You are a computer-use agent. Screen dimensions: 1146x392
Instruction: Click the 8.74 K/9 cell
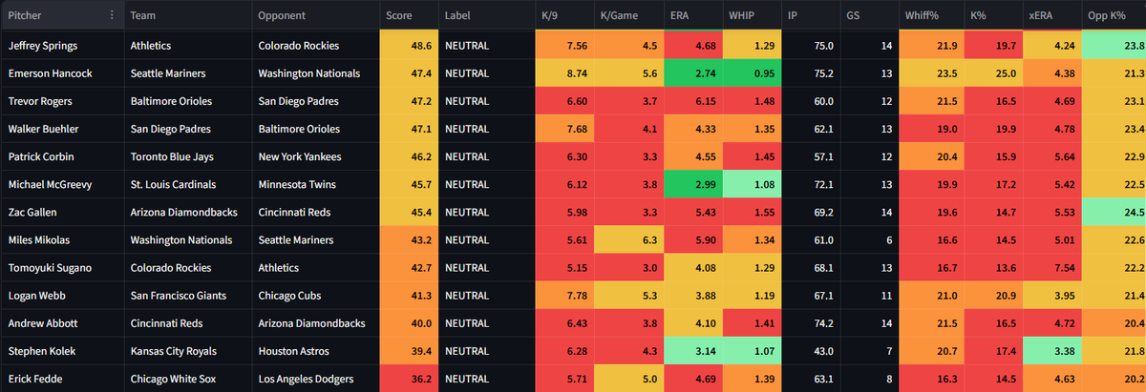[564, 72]
